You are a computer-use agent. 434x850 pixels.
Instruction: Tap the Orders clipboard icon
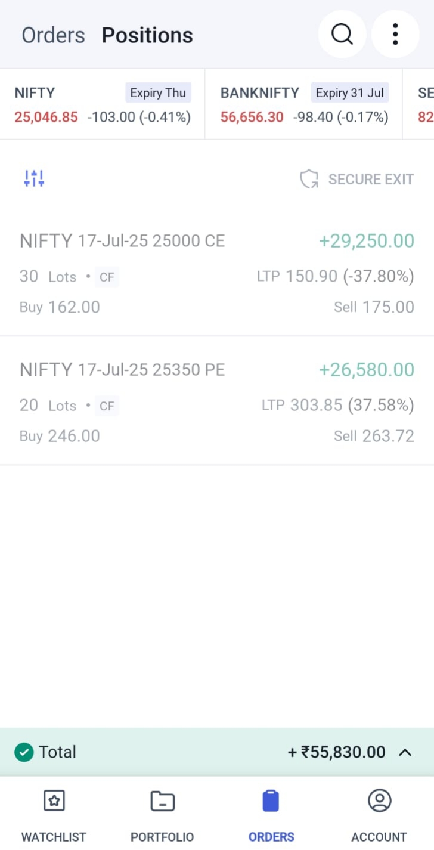[x=271, y=801]
